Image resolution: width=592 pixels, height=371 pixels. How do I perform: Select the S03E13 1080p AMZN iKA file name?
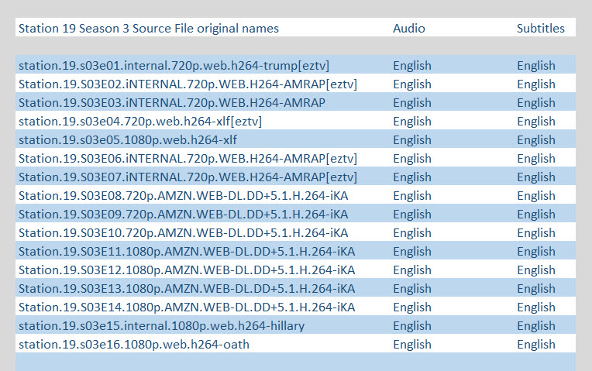(187, 288)
